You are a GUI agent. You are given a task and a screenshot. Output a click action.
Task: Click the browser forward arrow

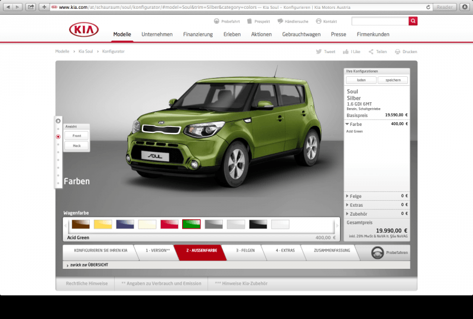click(18, 7)
